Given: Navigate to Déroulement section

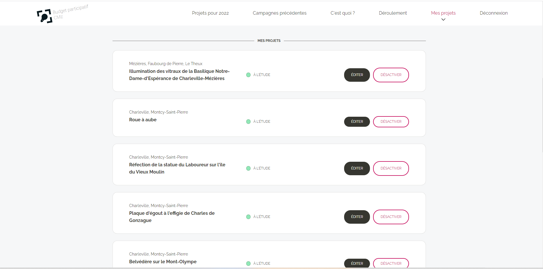Looking at the screenshot, I should (x=393, y=13).
